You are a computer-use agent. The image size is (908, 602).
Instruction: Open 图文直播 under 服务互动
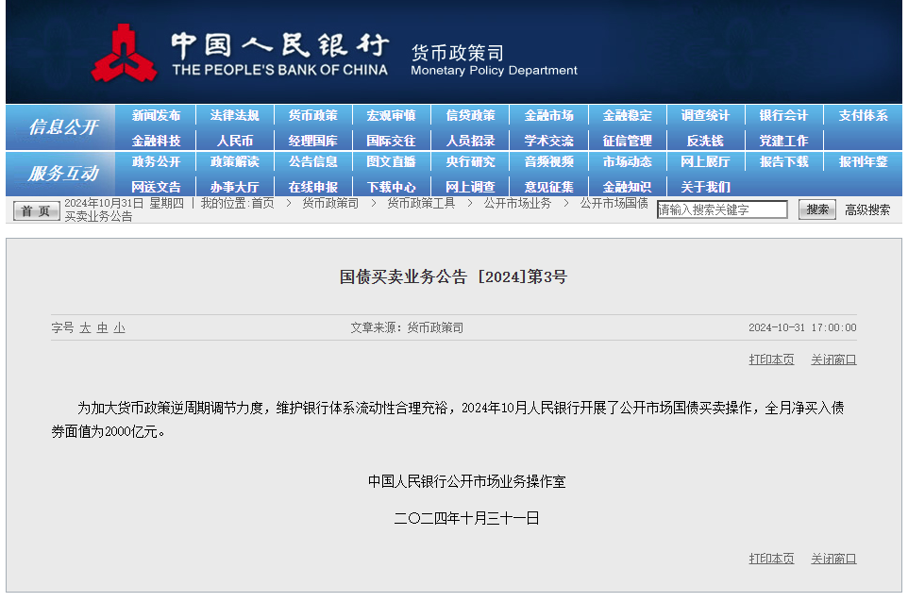(x=391, y=161)
